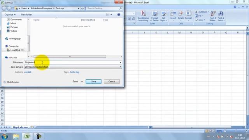Screen dimensions: 249x140
Task: Switch to Normal view in status bar
Action: click(207, 131)
